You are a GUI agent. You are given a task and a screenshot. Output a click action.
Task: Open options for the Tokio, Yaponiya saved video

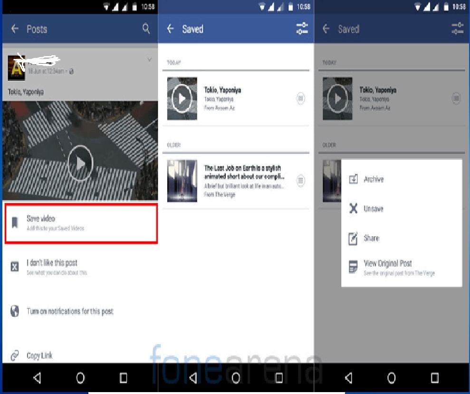pos(300,98)
